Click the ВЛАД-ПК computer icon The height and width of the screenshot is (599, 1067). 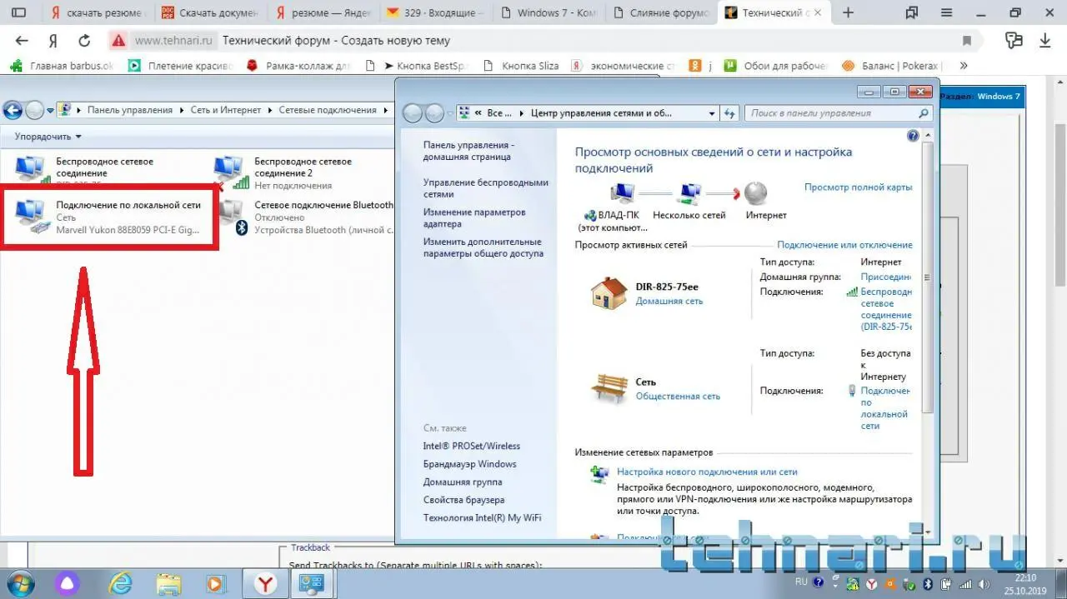622,194
